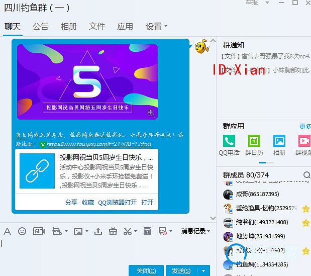This screenshot has height=276, width=311.
Task: Click the star badge beside 垂纶渔具-忆钓
Action: coord(305,209)
